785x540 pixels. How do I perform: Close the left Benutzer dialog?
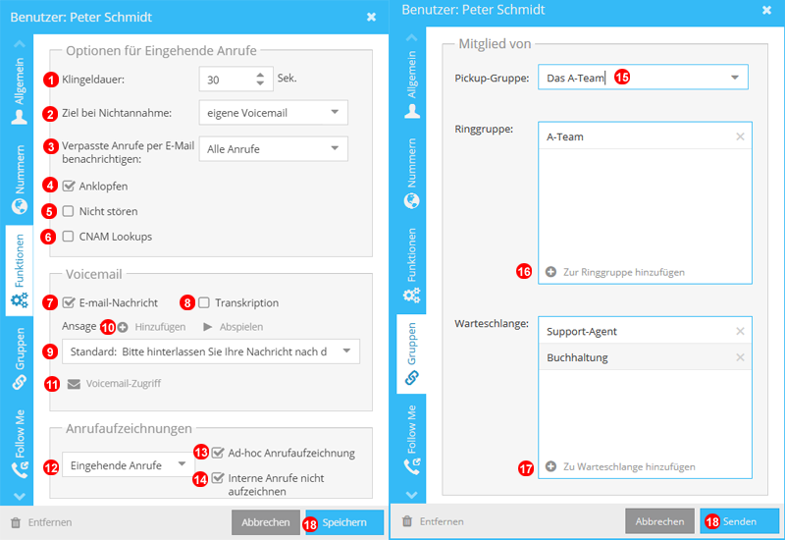[372, 17]
